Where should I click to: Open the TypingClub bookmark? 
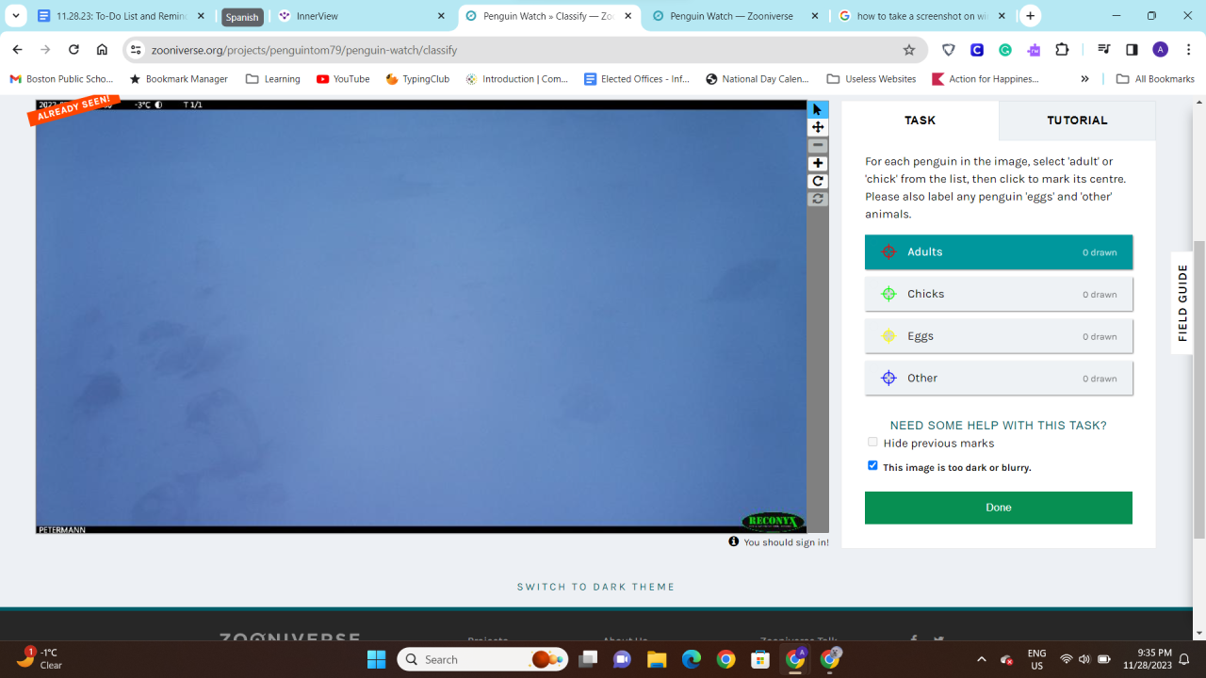pos(416,79)
